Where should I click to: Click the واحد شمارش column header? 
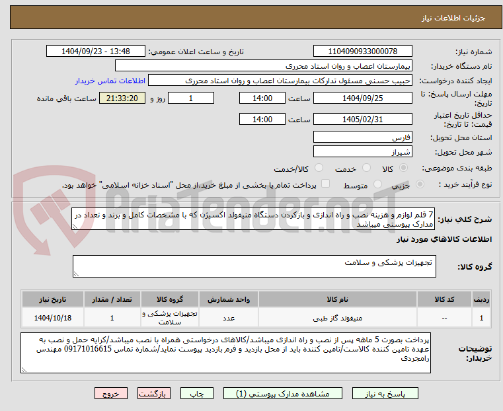pos(229,299)
